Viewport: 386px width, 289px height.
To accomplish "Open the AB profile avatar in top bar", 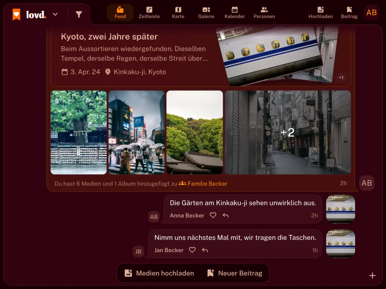I will [371, 12].
